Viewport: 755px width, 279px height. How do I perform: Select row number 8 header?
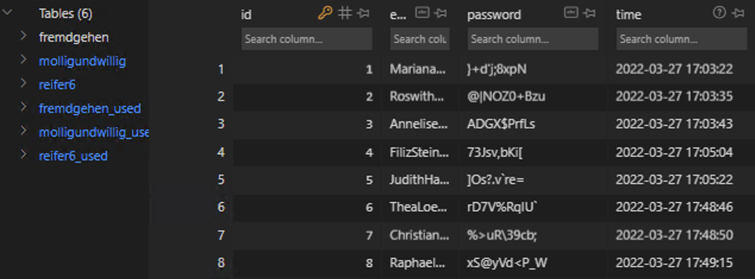(221, 262)
